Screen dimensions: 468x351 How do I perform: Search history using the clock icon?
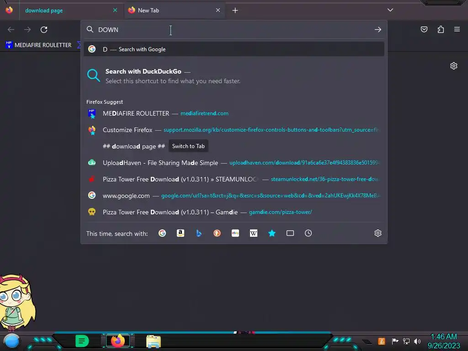click(x=308, y=233)
